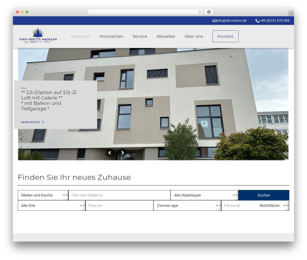Open the Über Uns menu
The width and height of the screenshot is (307, 260).
click(193, 36)
